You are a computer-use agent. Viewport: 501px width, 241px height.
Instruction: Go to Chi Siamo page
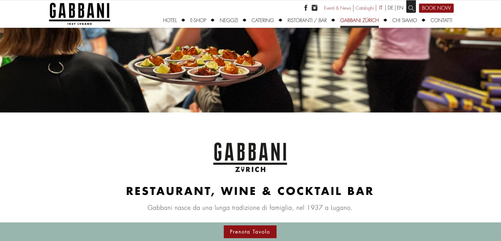(x=404, y=20)
